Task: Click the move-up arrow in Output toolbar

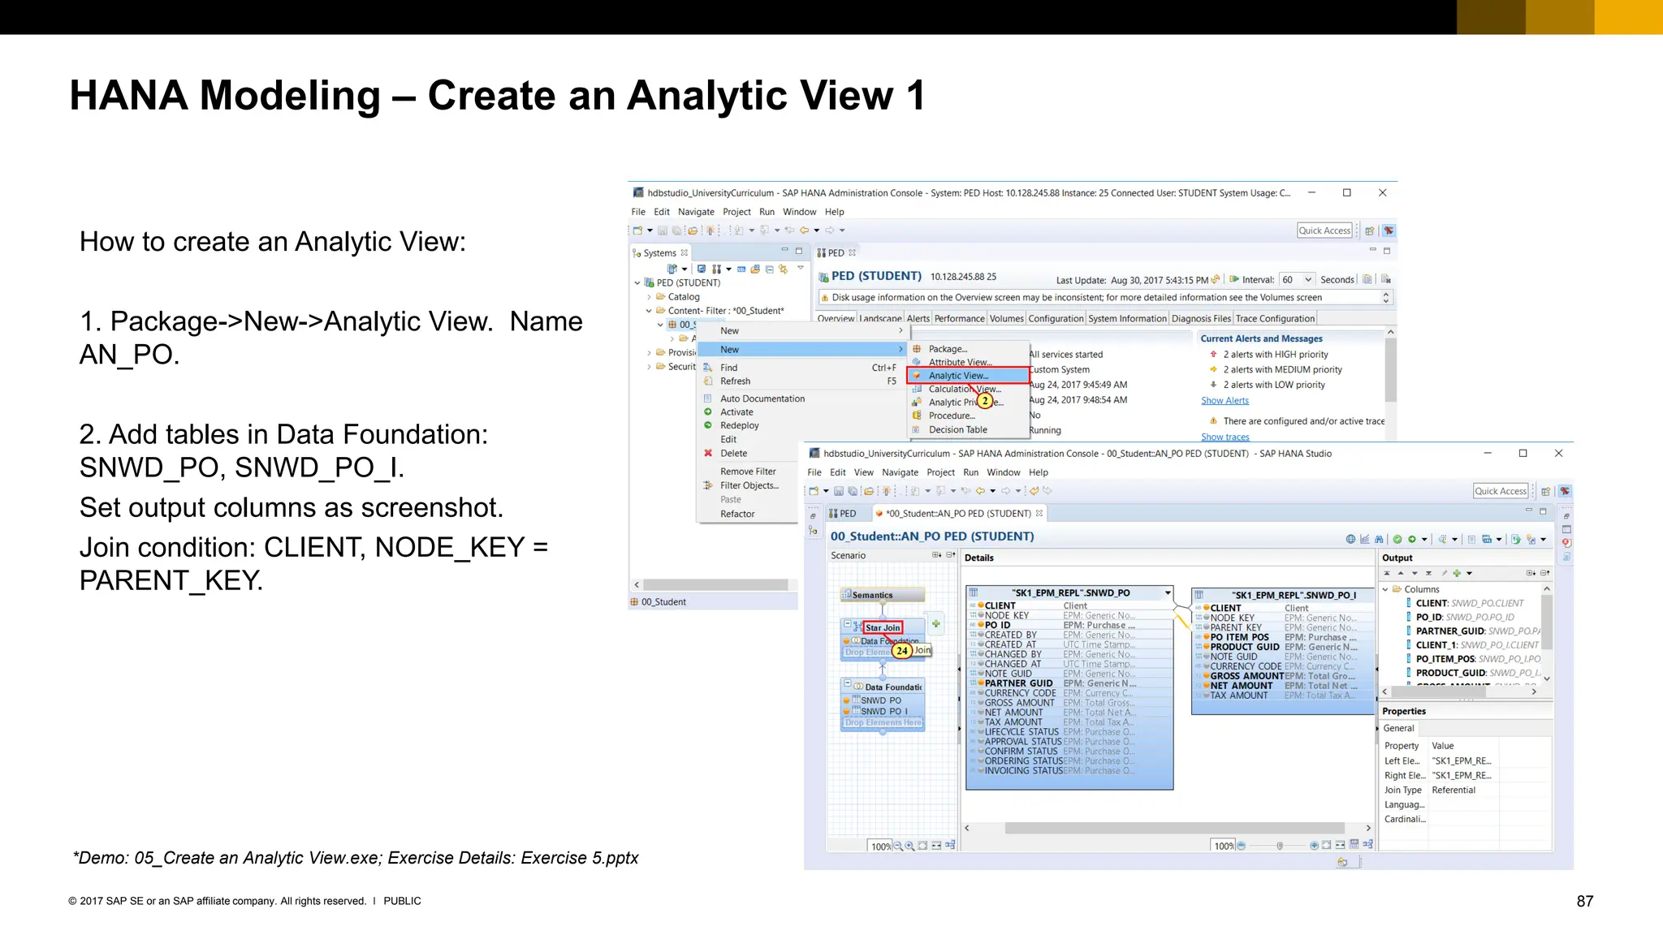Action: pos(1401,573)
